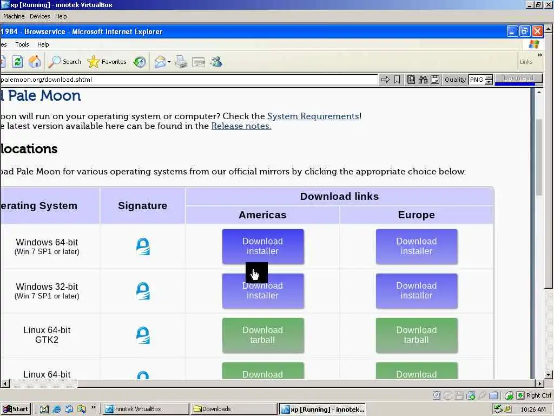
Task: Click the first quick launch icon
Action: (44, 409)
